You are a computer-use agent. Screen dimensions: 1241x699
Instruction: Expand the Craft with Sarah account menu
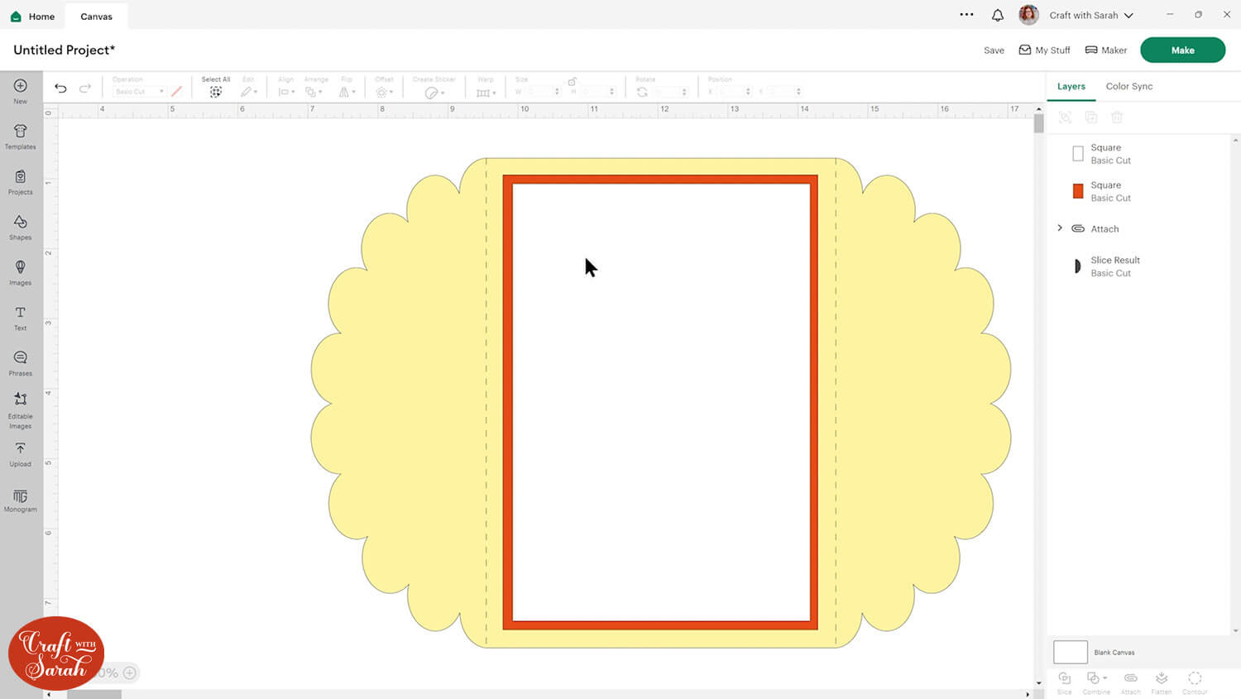[x=1128, y=16]
